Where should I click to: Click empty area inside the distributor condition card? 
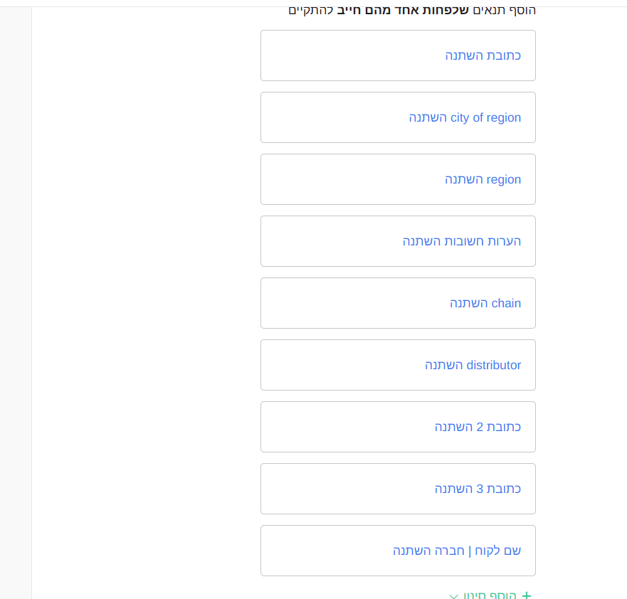click(340, 365)
